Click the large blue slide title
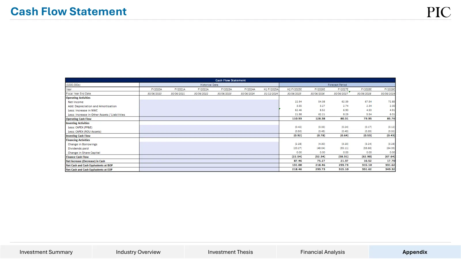 point(69,12)
